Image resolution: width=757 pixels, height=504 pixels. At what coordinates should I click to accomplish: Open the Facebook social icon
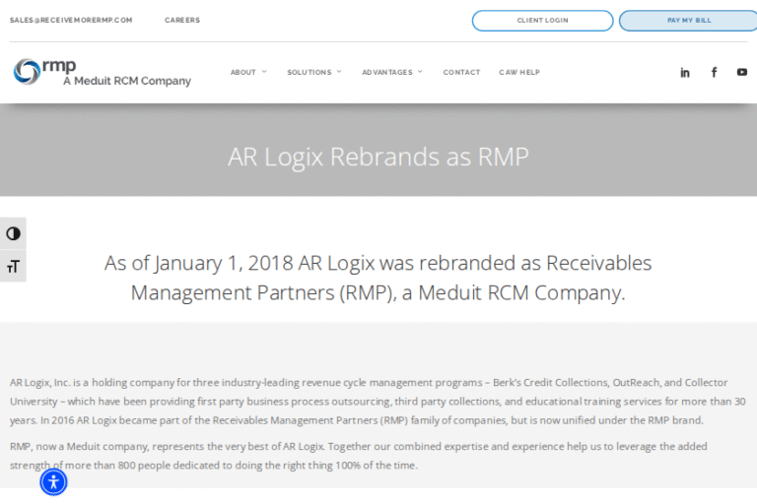pyautogui.click(x=715, y=72)
